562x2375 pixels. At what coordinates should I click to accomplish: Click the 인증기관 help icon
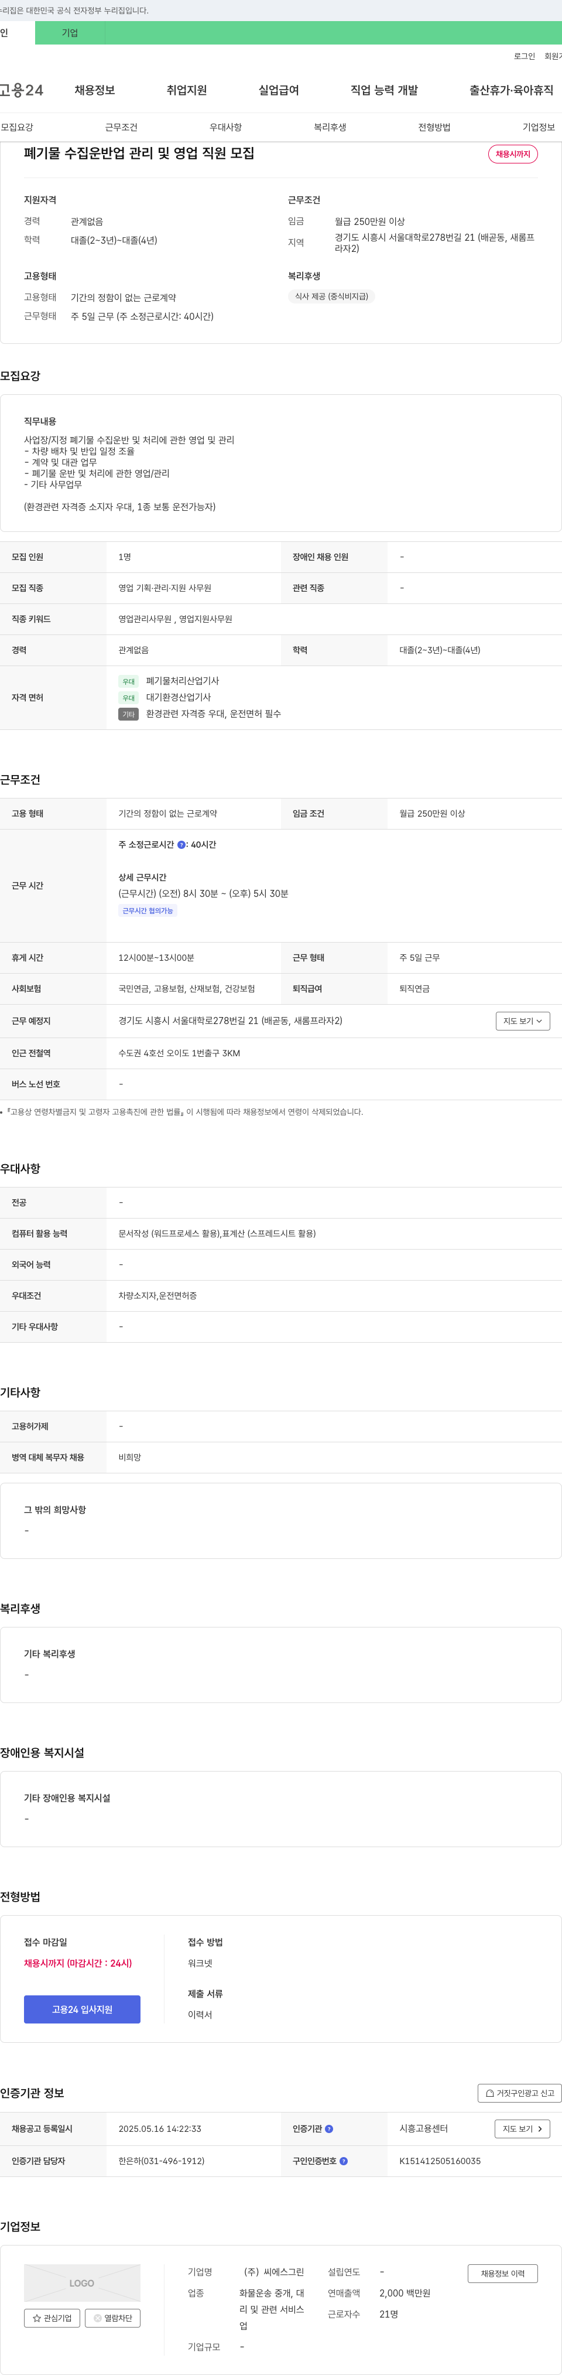pos(329,2129)
